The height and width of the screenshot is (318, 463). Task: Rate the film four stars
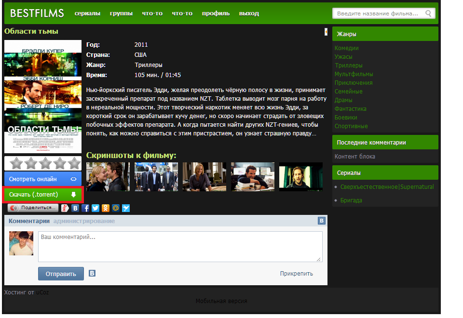60,163
